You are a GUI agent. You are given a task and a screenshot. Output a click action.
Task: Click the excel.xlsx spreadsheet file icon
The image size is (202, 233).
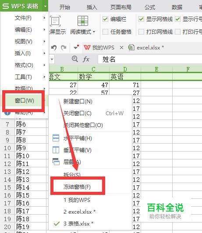131,48
